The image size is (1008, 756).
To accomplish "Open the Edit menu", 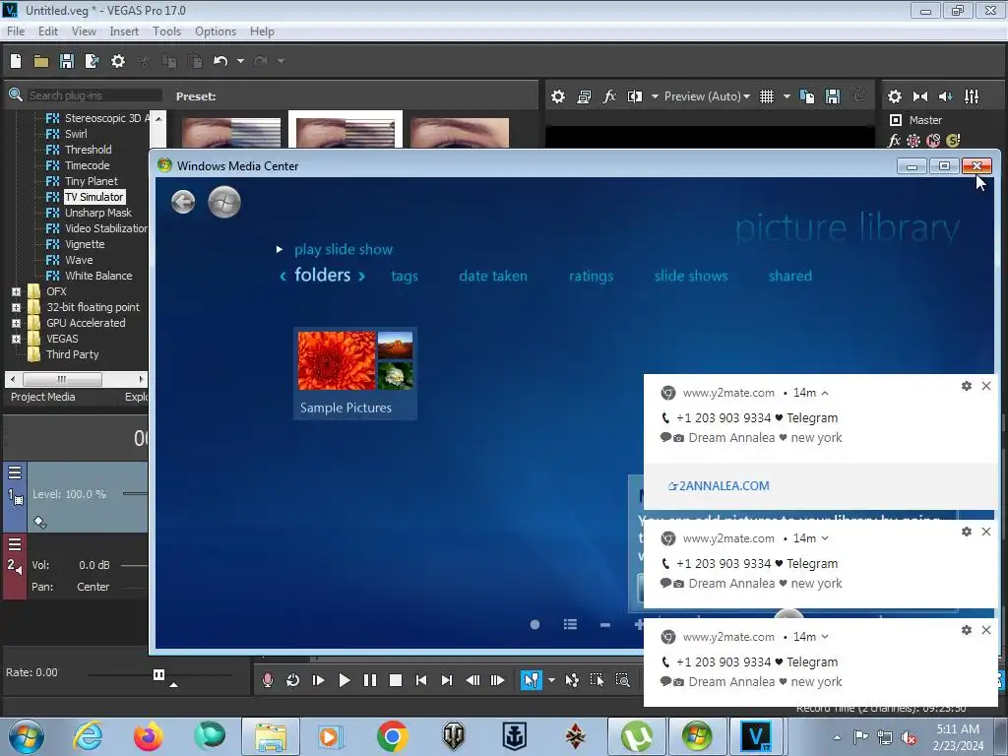I will tap(48, 31).
